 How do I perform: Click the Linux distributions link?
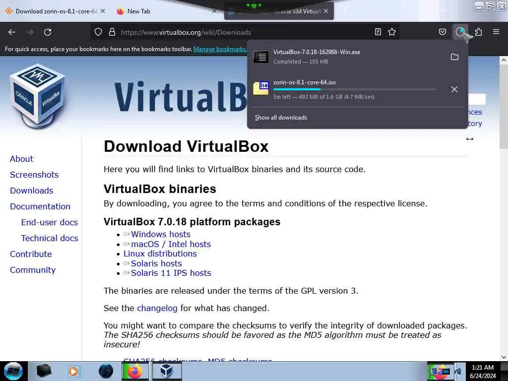160,254
